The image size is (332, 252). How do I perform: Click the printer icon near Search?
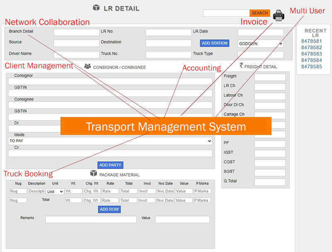tap(278, 15)
